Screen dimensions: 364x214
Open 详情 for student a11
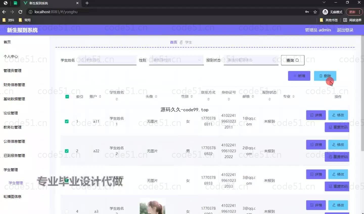(316, 115)
